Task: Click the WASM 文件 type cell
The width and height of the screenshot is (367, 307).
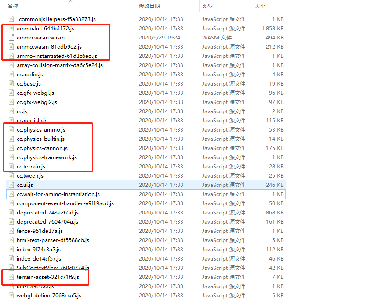Action: tap(217, 38)
